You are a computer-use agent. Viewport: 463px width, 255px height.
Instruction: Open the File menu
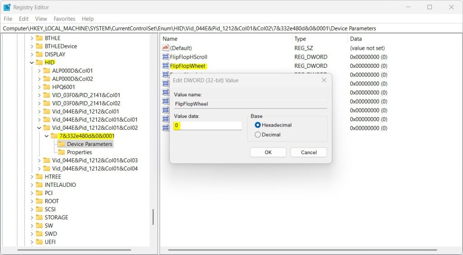click(8, 19)
